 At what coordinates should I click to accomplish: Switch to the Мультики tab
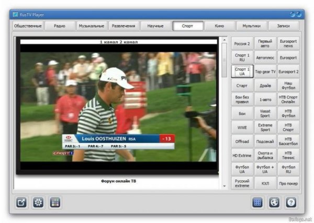coord(252,26)
